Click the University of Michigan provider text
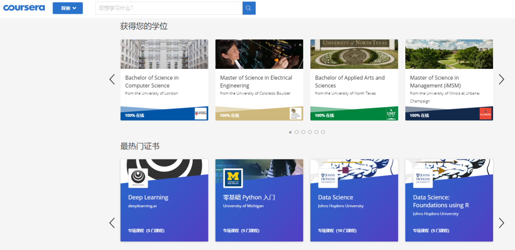Screen dimensions: 515x250 click(243, 206)
